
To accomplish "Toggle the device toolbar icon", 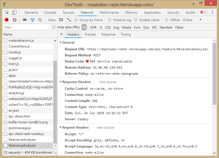I will click(14, 12).
